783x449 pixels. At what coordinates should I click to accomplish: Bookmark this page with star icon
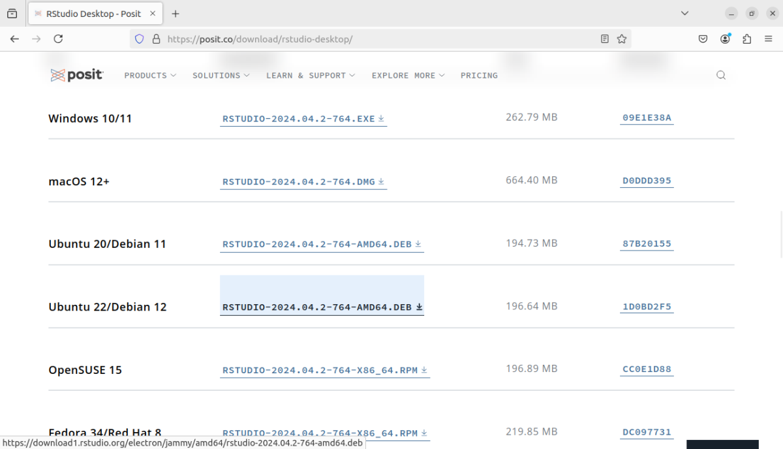622,39
